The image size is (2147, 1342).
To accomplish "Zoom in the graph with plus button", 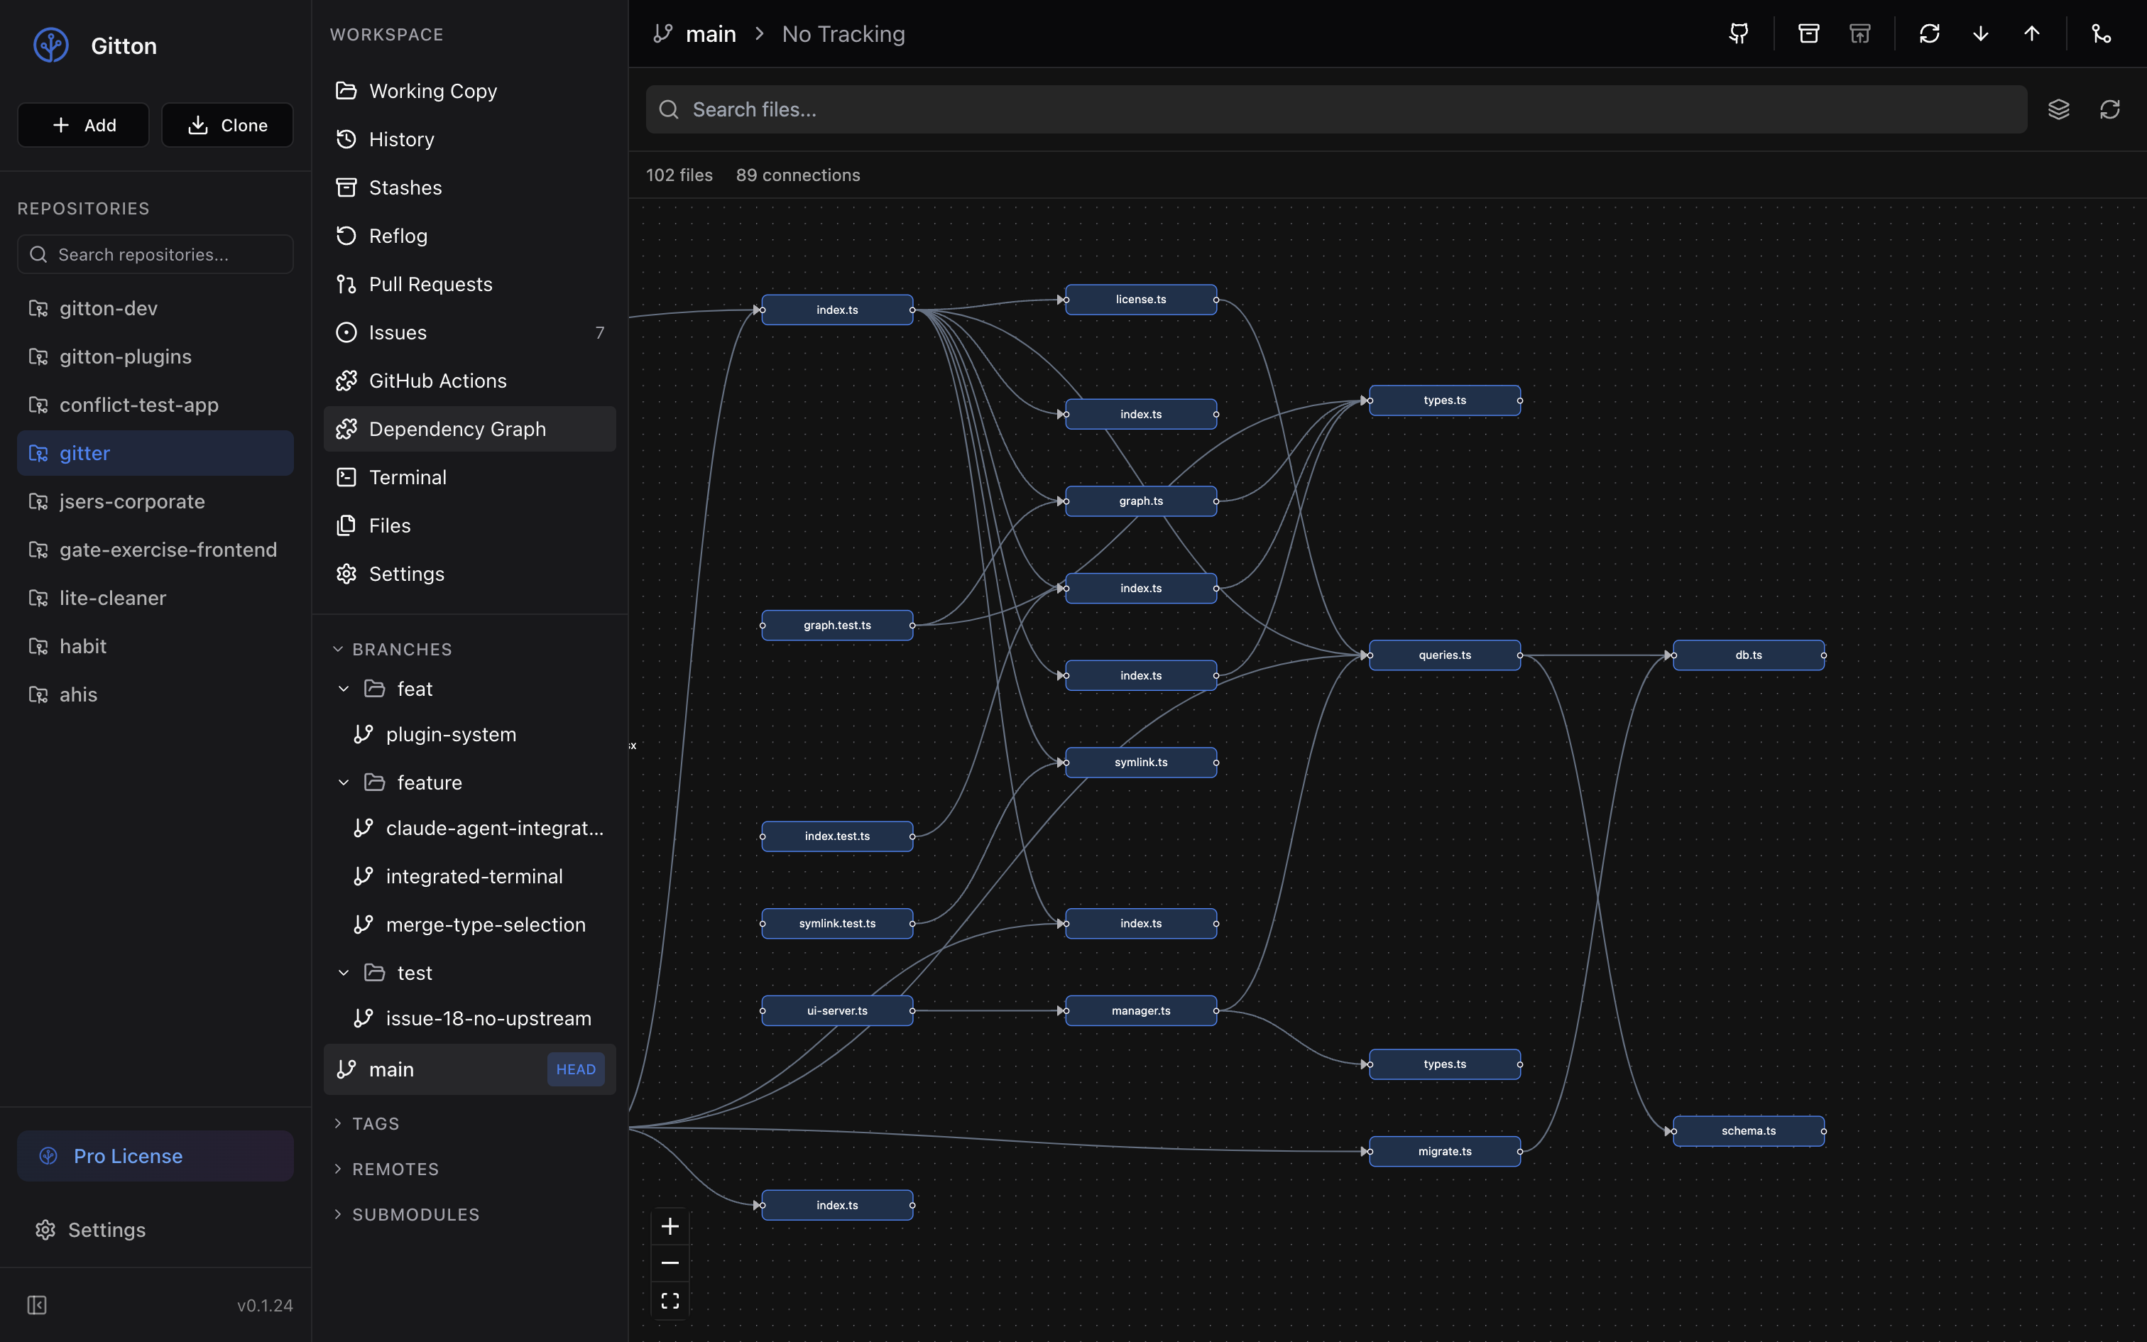I will pos(670,1227).
